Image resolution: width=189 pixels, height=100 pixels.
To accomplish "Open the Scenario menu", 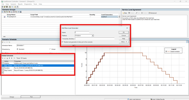I will [13, 4].
